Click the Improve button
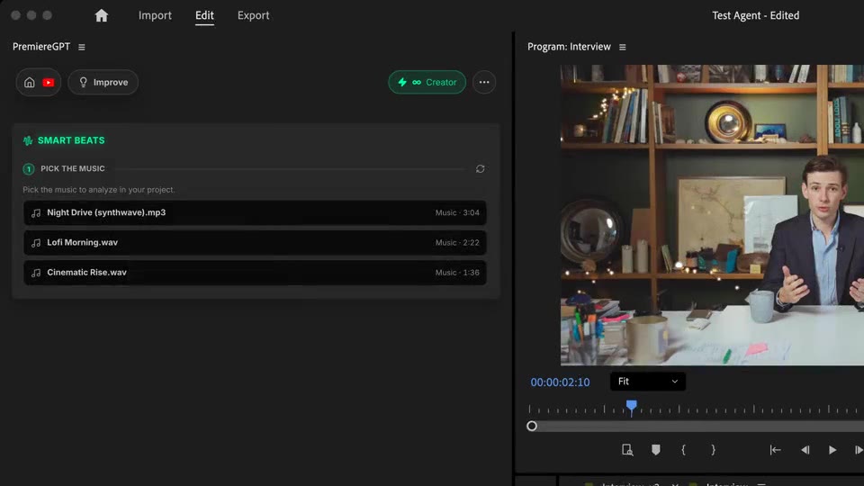The width and height of the screenshot is (864, 486). (x=103, y=82)
